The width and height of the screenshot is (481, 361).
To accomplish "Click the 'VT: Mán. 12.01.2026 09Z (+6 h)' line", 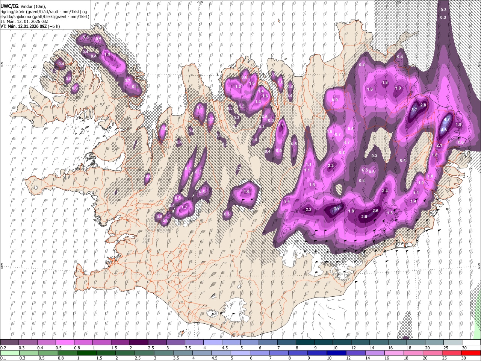I will pyautogui.click(x=30, y=26).
